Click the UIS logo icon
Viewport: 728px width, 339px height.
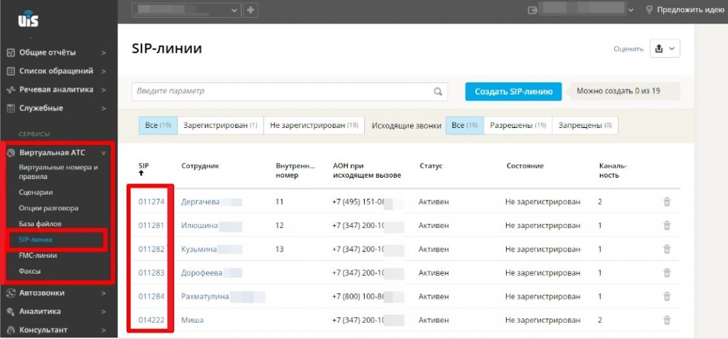(28, 18)
